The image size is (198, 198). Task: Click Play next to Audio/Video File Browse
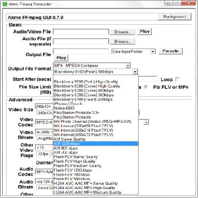click(x=145, y=31)
